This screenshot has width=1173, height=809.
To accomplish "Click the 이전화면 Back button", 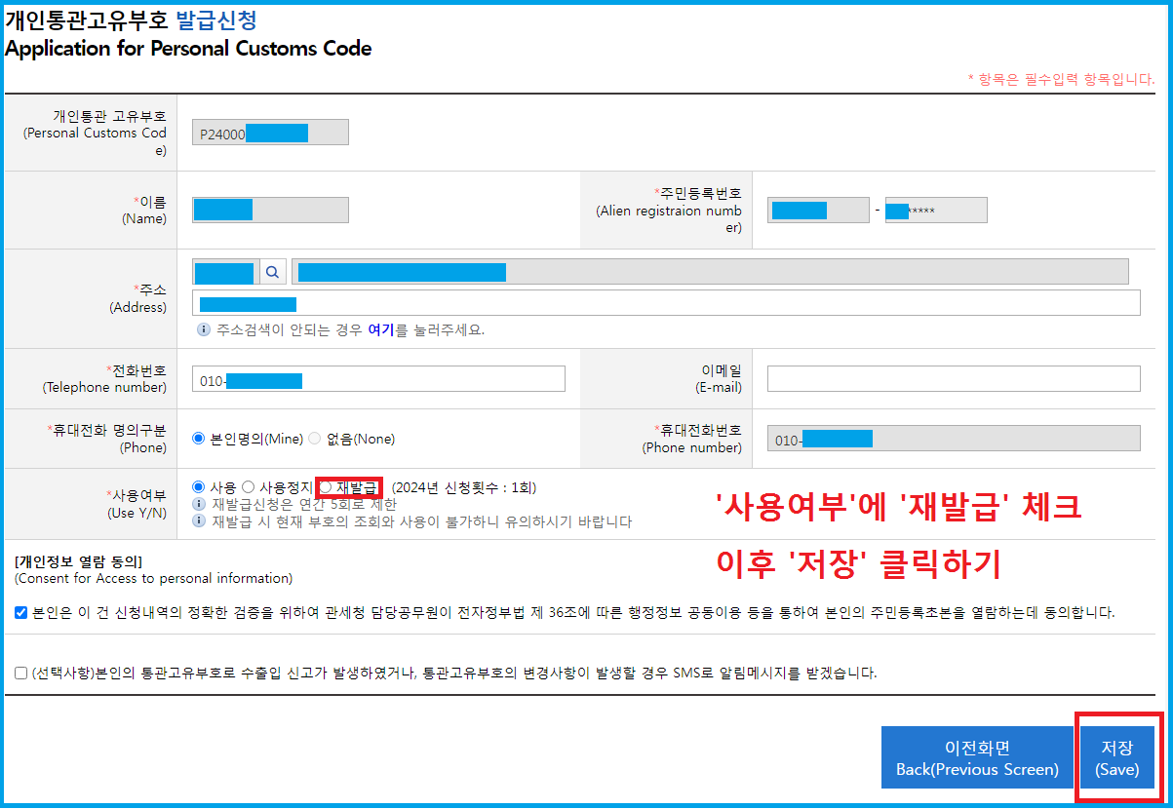I will coord(977,757).
